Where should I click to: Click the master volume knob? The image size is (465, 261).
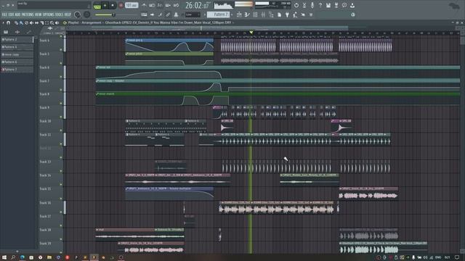(x=78, y=14)
